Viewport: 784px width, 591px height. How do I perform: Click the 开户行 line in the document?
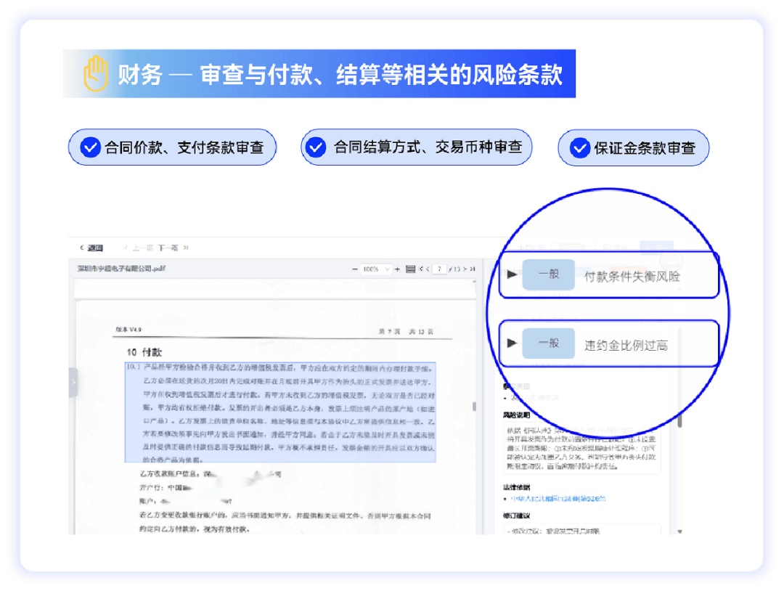coord(166,487)
